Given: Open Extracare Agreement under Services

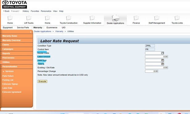Looking at the screenshot, I should coord(12,92).
